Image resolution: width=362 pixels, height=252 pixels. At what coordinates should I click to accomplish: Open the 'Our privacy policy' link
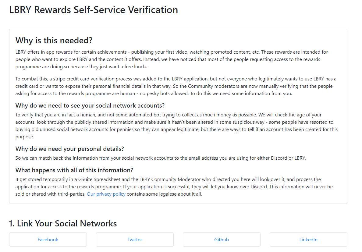pos(106,194)
